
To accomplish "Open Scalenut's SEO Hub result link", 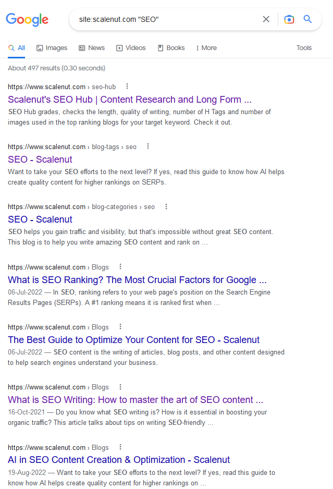I will click(x=130, y=100).
